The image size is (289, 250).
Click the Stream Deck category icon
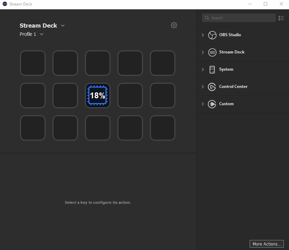(212, 52)
